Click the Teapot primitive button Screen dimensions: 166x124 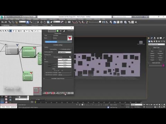152,60
